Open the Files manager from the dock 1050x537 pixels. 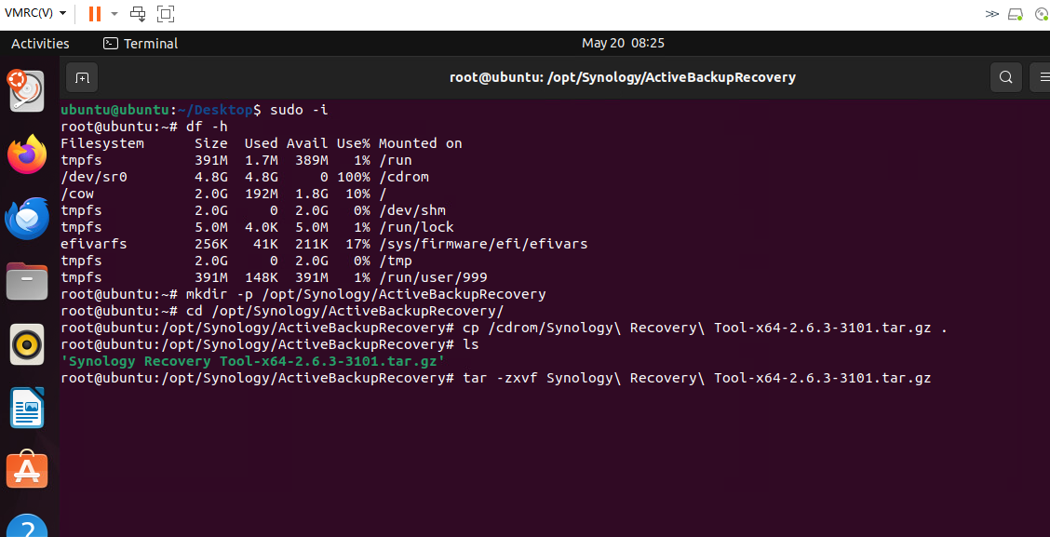coord(27,281)
